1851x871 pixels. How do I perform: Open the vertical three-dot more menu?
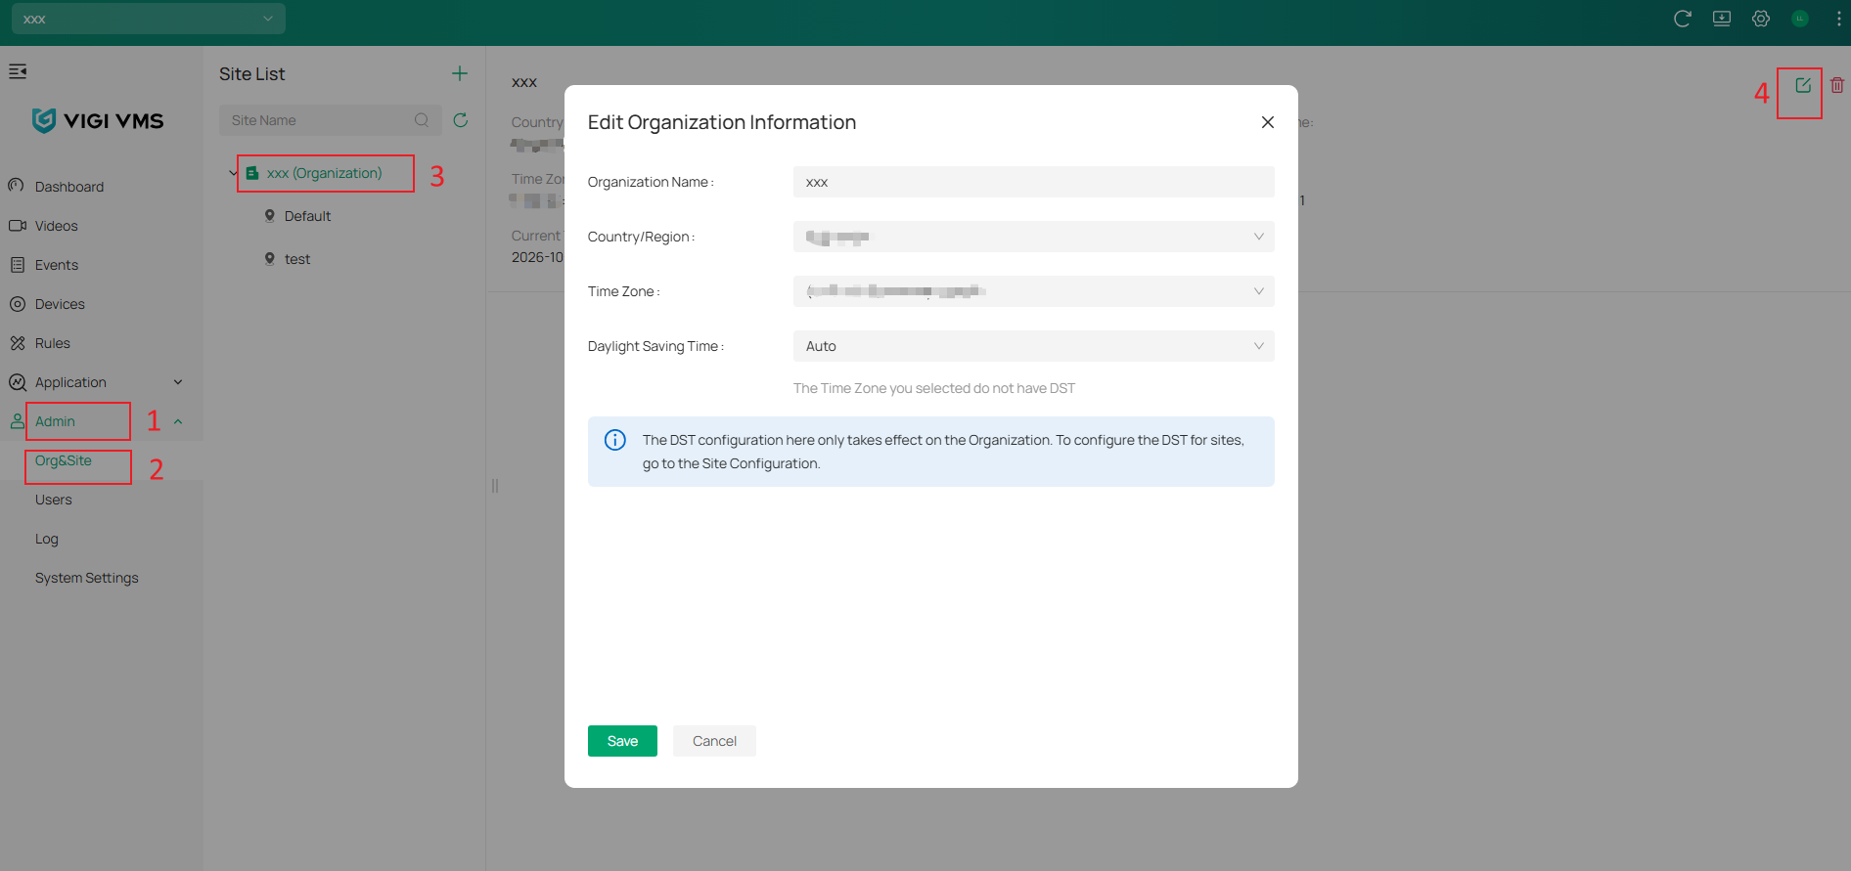[x=1839, y=19]
